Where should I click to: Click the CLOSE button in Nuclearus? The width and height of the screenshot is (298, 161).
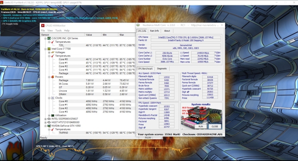(x=215, y=126)
